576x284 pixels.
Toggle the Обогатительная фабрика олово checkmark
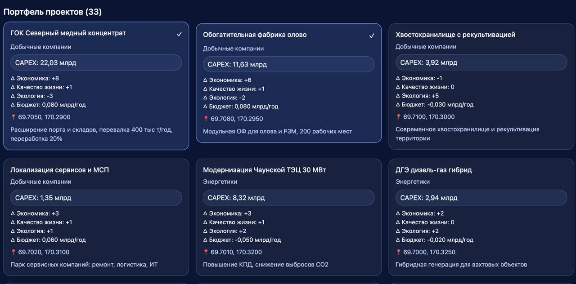coord(372,35)
